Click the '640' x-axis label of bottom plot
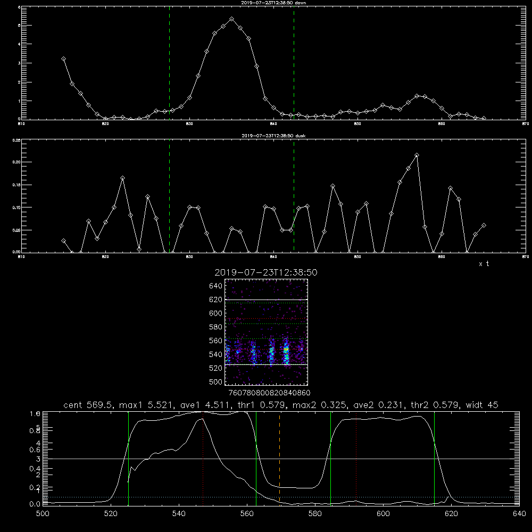The width and height of the screenshot is (532, 532). click(519, 514)
